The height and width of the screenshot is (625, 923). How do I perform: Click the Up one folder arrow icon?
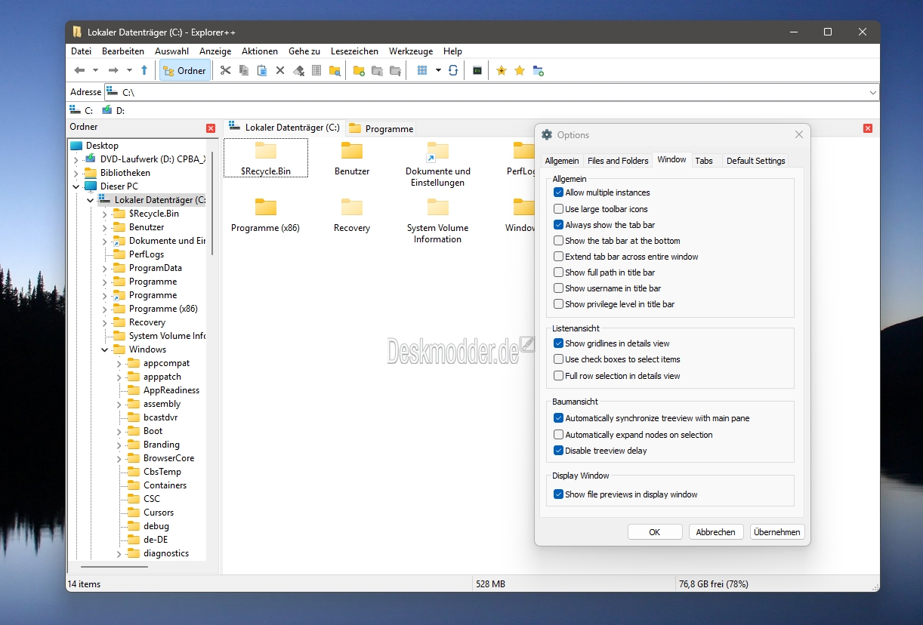[x=144, y=70]
